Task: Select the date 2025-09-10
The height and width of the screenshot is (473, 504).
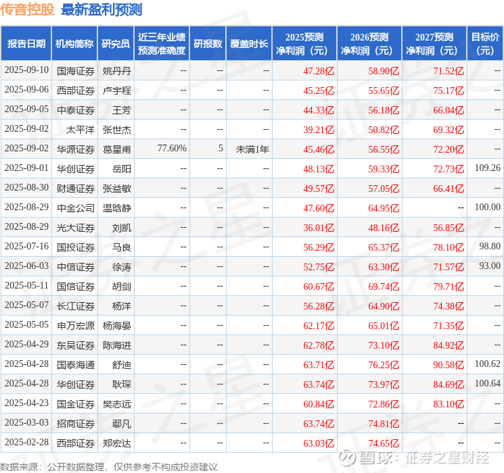Action: [26, 70]
